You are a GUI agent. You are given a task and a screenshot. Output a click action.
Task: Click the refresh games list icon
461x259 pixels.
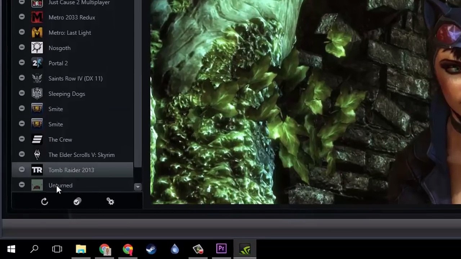tap(45, 202)
